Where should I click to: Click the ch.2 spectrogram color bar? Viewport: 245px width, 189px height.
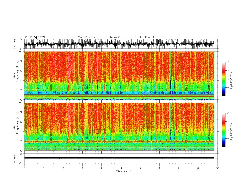coord(224,130)
